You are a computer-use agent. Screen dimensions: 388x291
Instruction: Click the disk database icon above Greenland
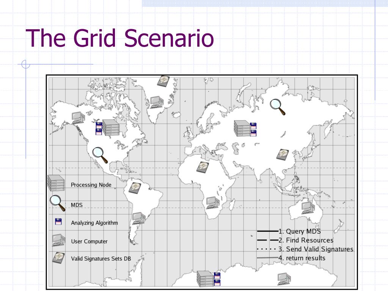tap(163, 81)
